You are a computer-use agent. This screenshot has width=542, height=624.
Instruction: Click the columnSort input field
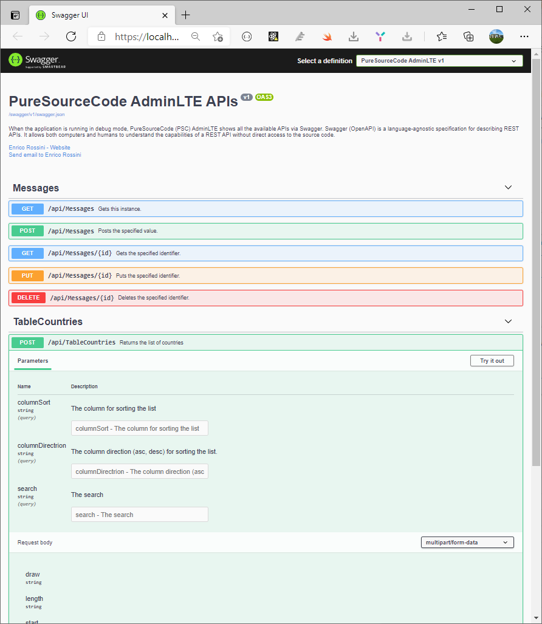click(x=140, y=428)
